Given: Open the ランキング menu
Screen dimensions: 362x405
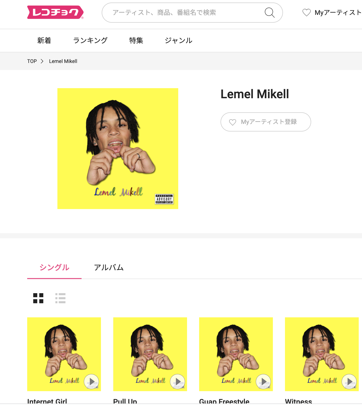Looking at the screenshot, I should point(90,41).
